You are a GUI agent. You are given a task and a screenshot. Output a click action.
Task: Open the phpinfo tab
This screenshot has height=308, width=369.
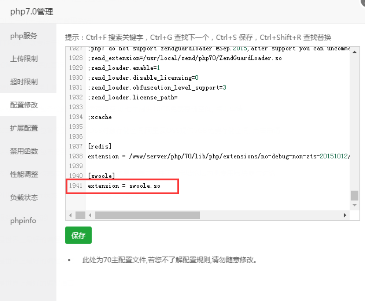click(23, 221)
